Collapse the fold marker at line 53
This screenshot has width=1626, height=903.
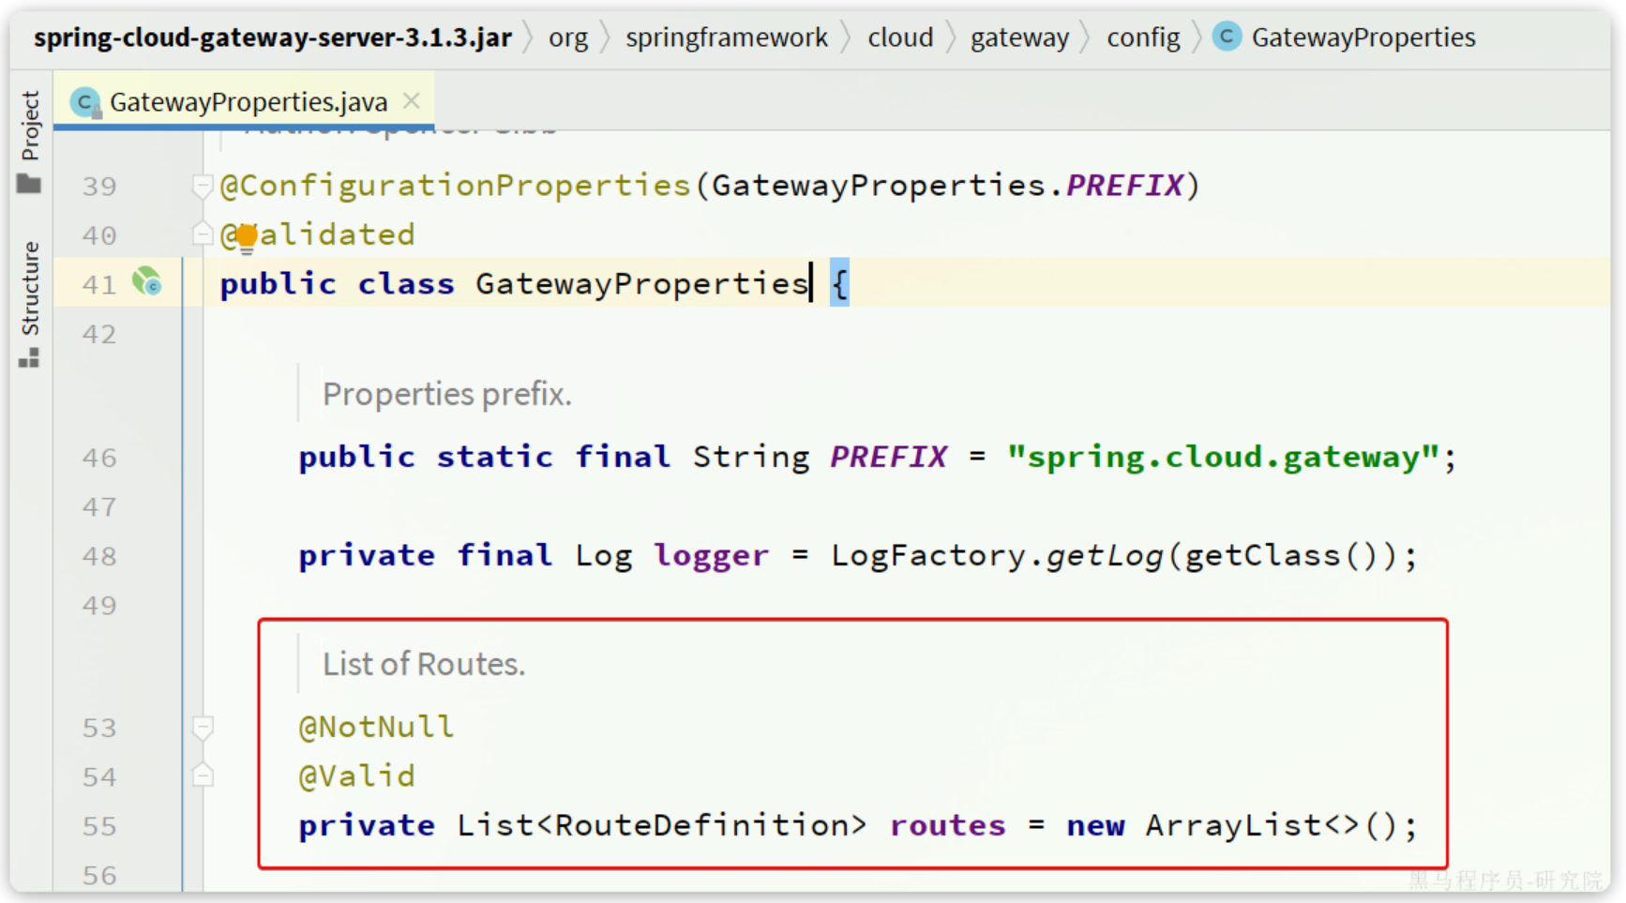203,727
